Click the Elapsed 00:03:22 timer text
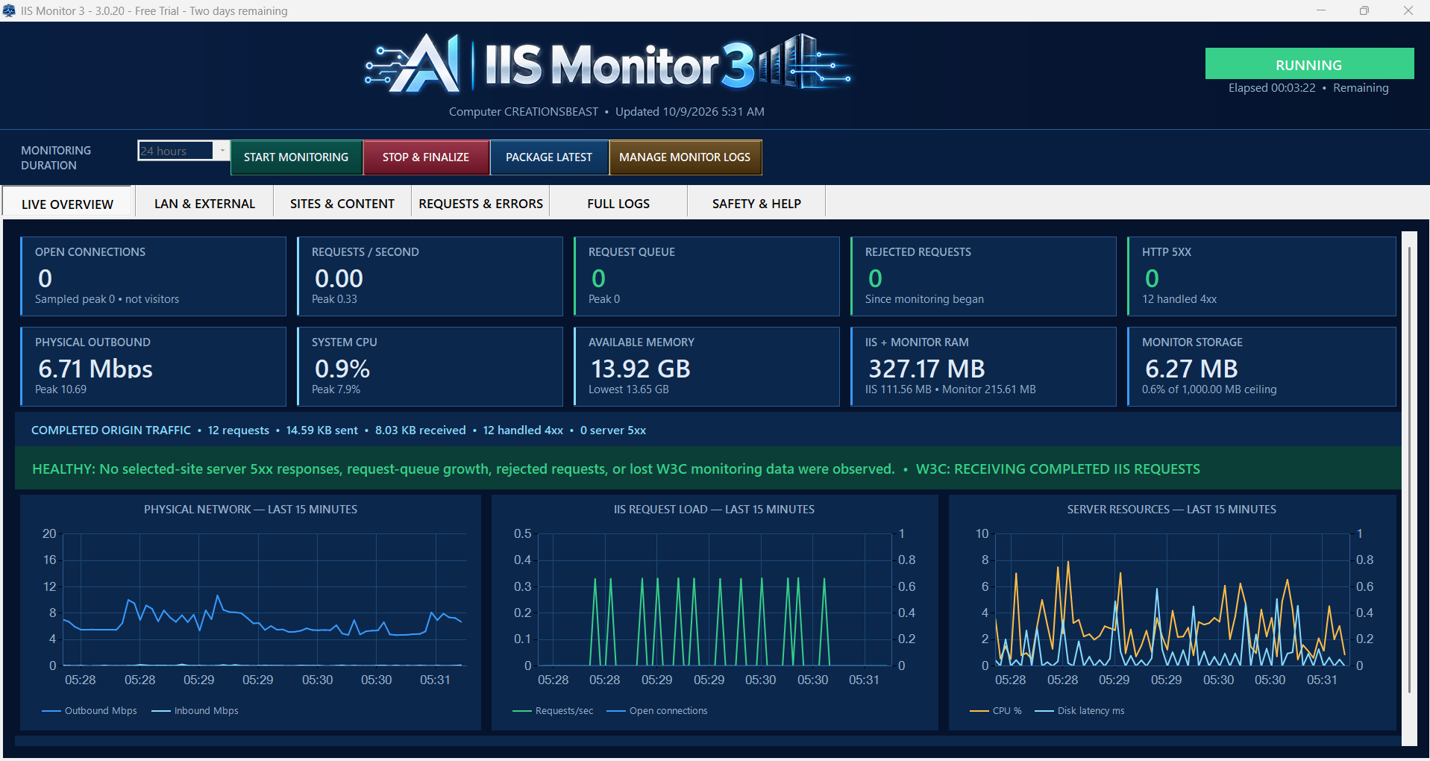Screen dimensions: 1430x761 click(1272, 88)
